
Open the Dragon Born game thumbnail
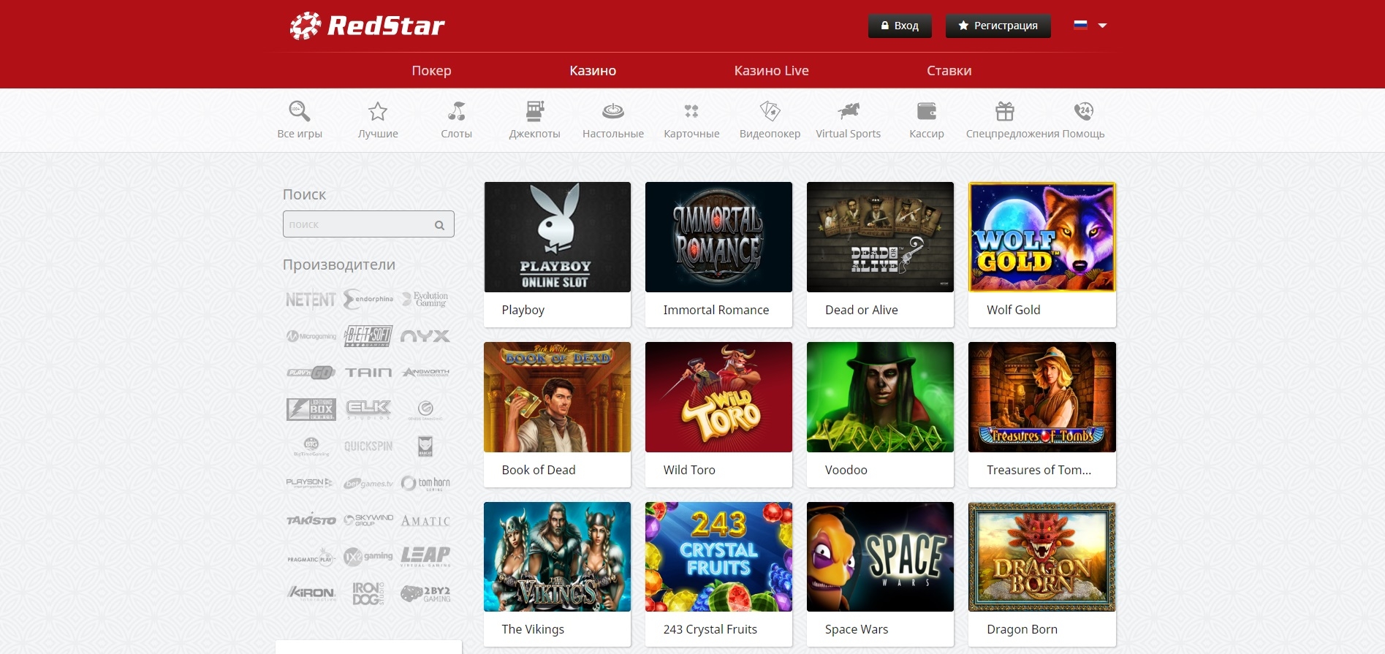(1042, 557)
